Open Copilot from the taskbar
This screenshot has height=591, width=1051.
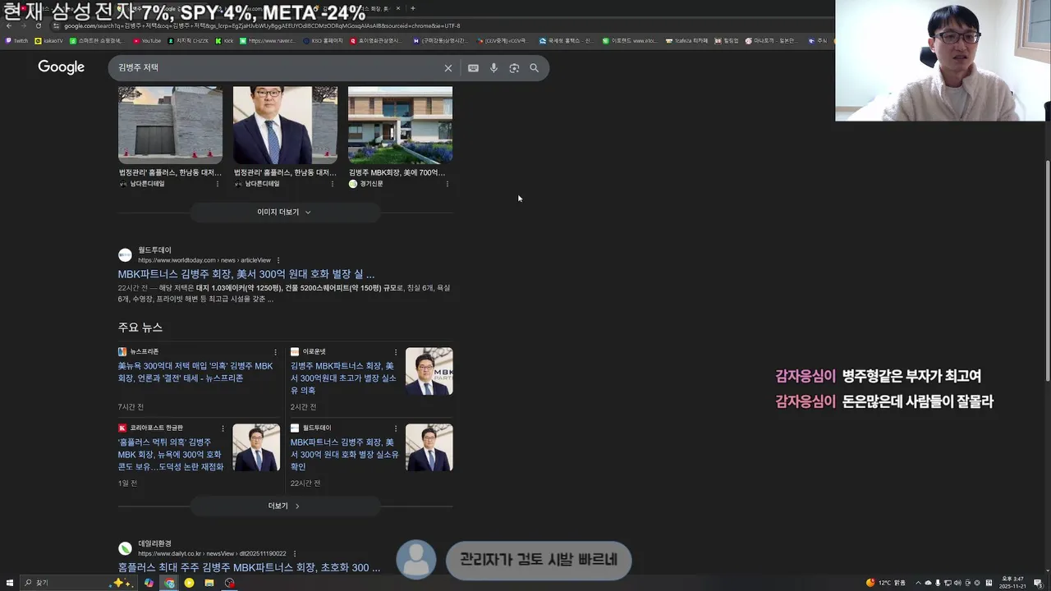coord(149,583)
